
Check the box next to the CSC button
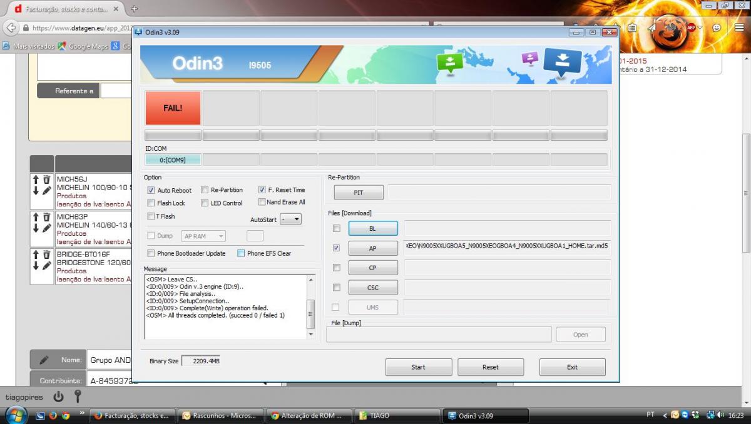pos(337,288)
